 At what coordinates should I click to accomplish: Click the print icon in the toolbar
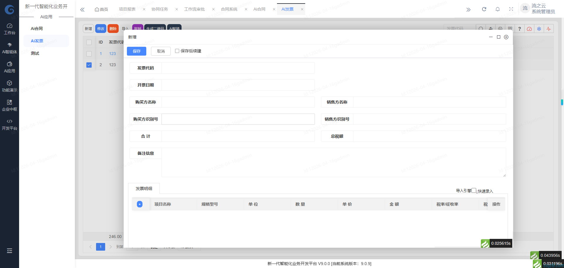[x=500, y=29]
